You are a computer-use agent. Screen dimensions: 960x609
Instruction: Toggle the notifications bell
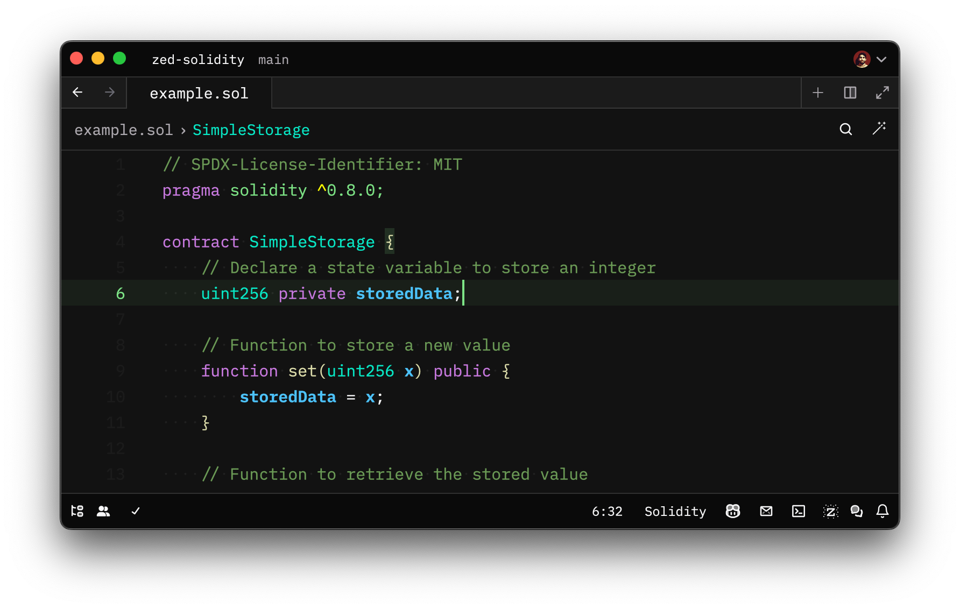tap(883, 511)
